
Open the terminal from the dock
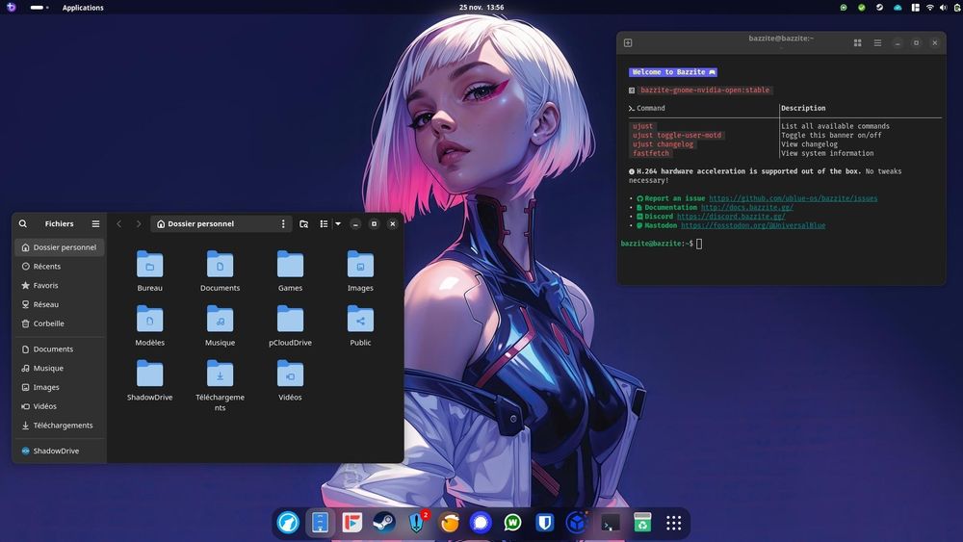pos(610,523)
